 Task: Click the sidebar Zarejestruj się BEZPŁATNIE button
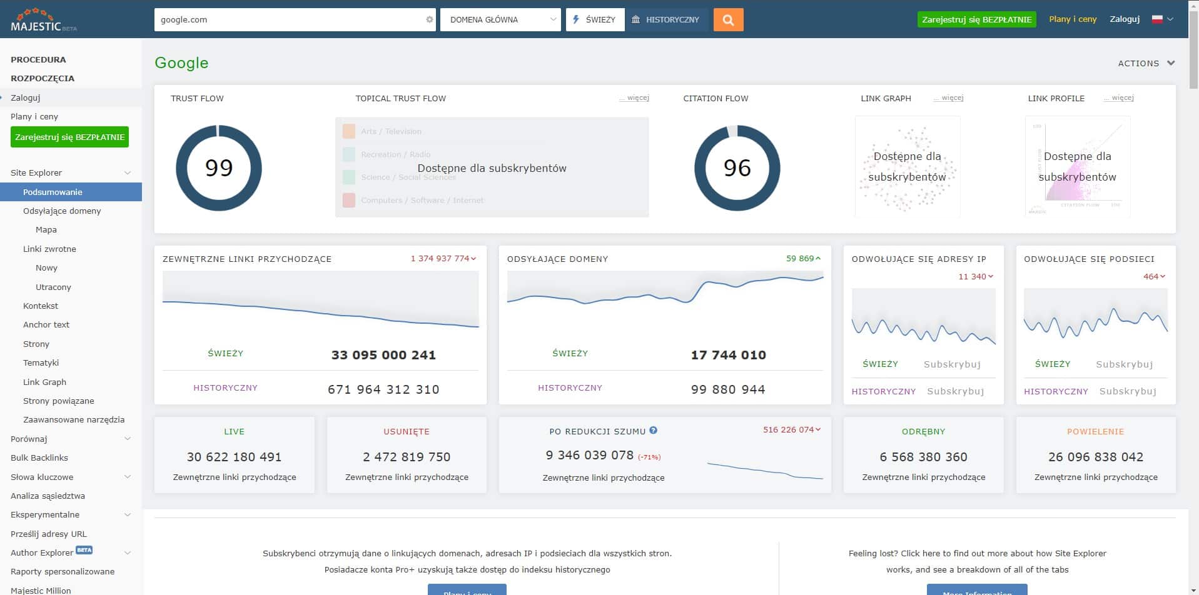coord(69,137)
